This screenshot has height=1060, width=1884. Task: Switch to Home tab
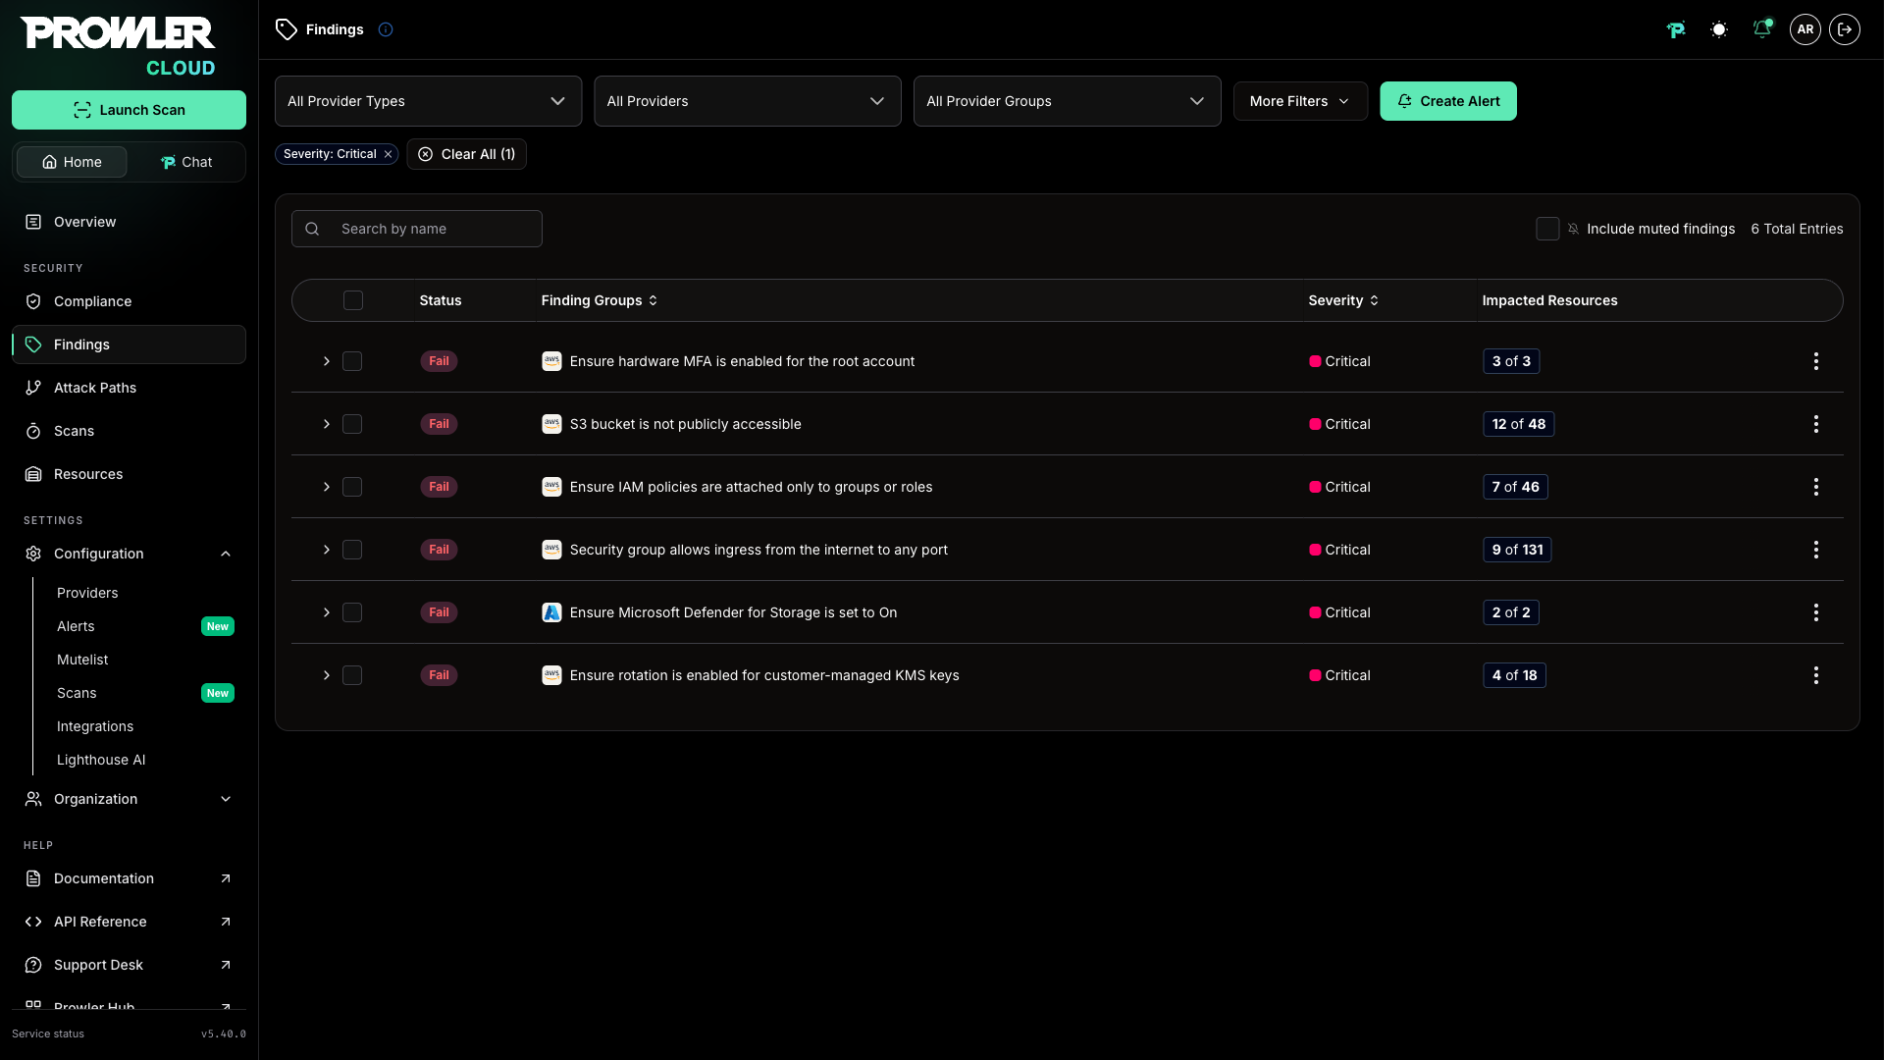(x=72, y=162)
